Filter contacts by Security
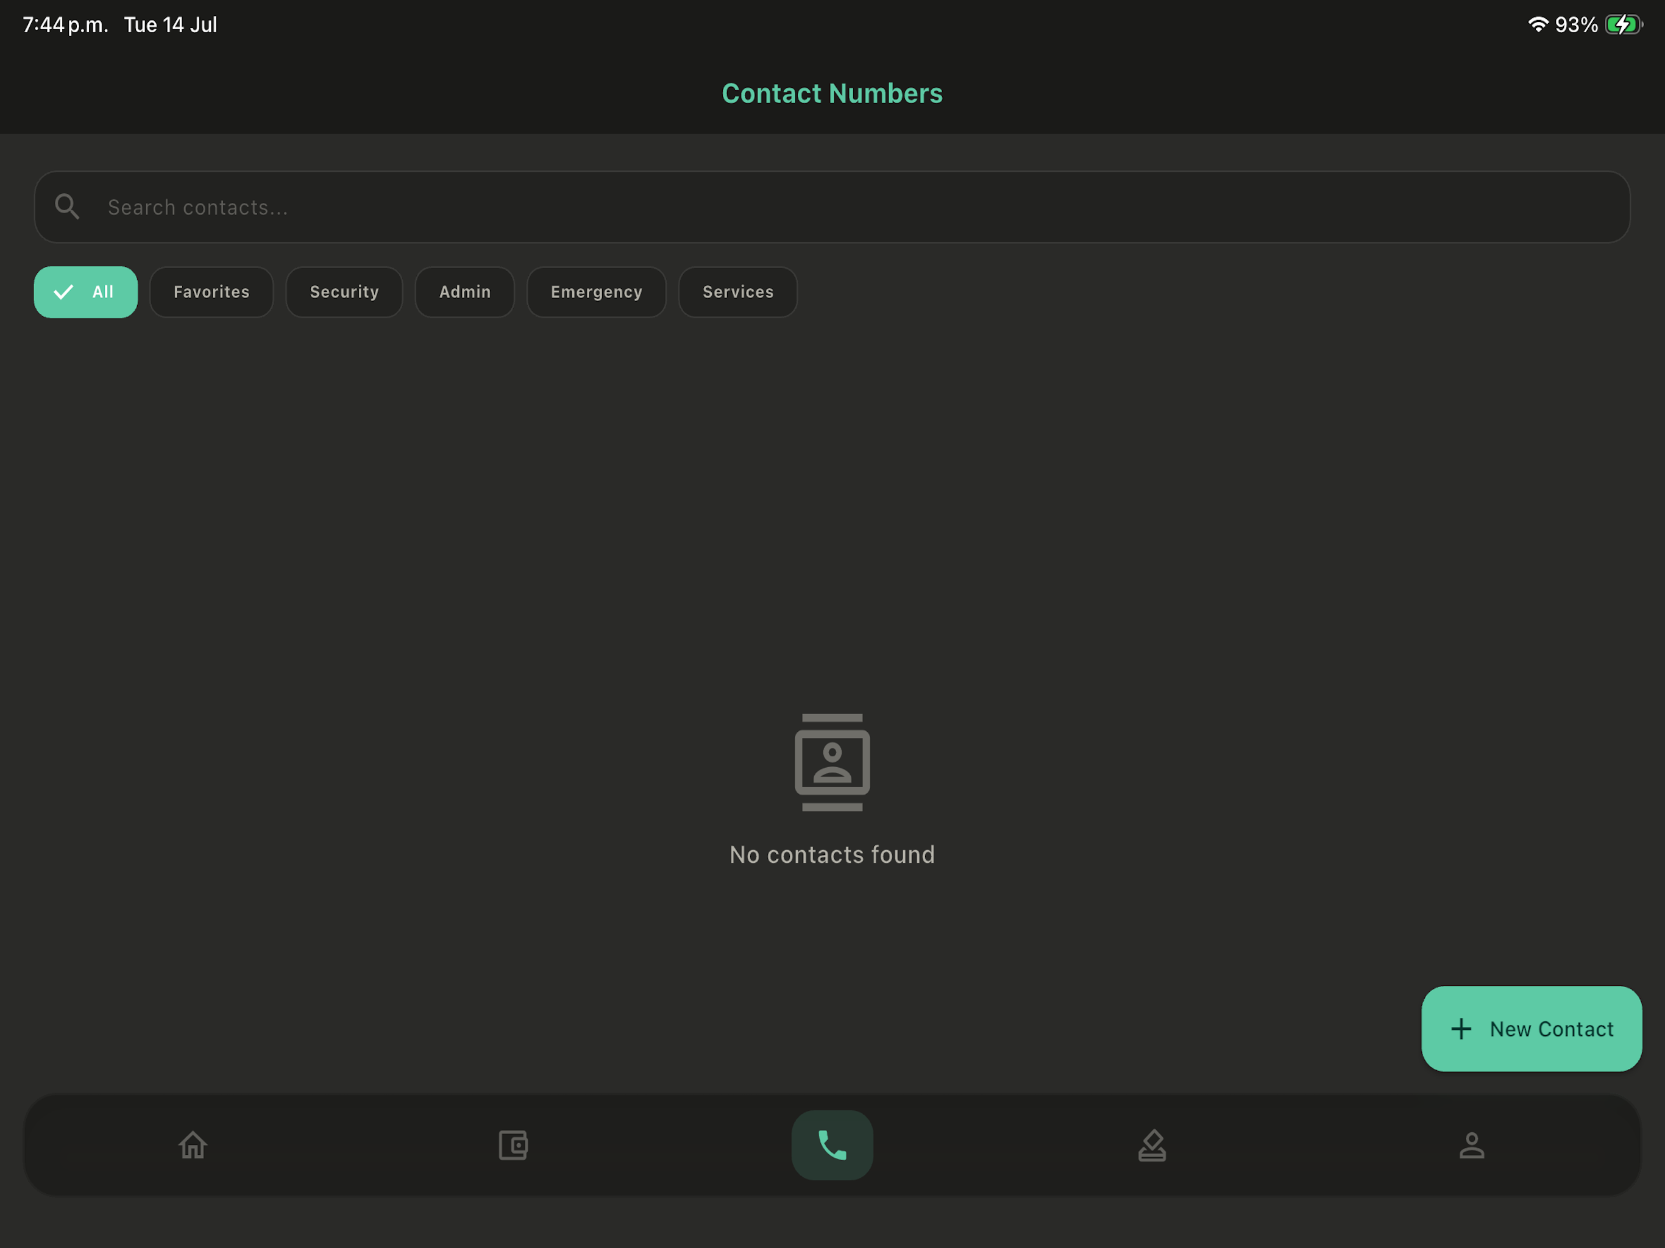 (344, 292)
